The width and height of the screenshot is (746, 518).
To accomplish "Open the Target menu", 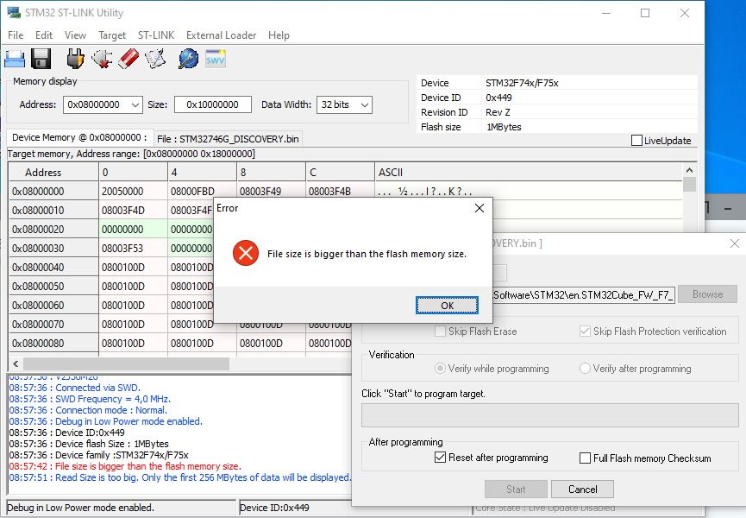I will (x=112, y=35).
